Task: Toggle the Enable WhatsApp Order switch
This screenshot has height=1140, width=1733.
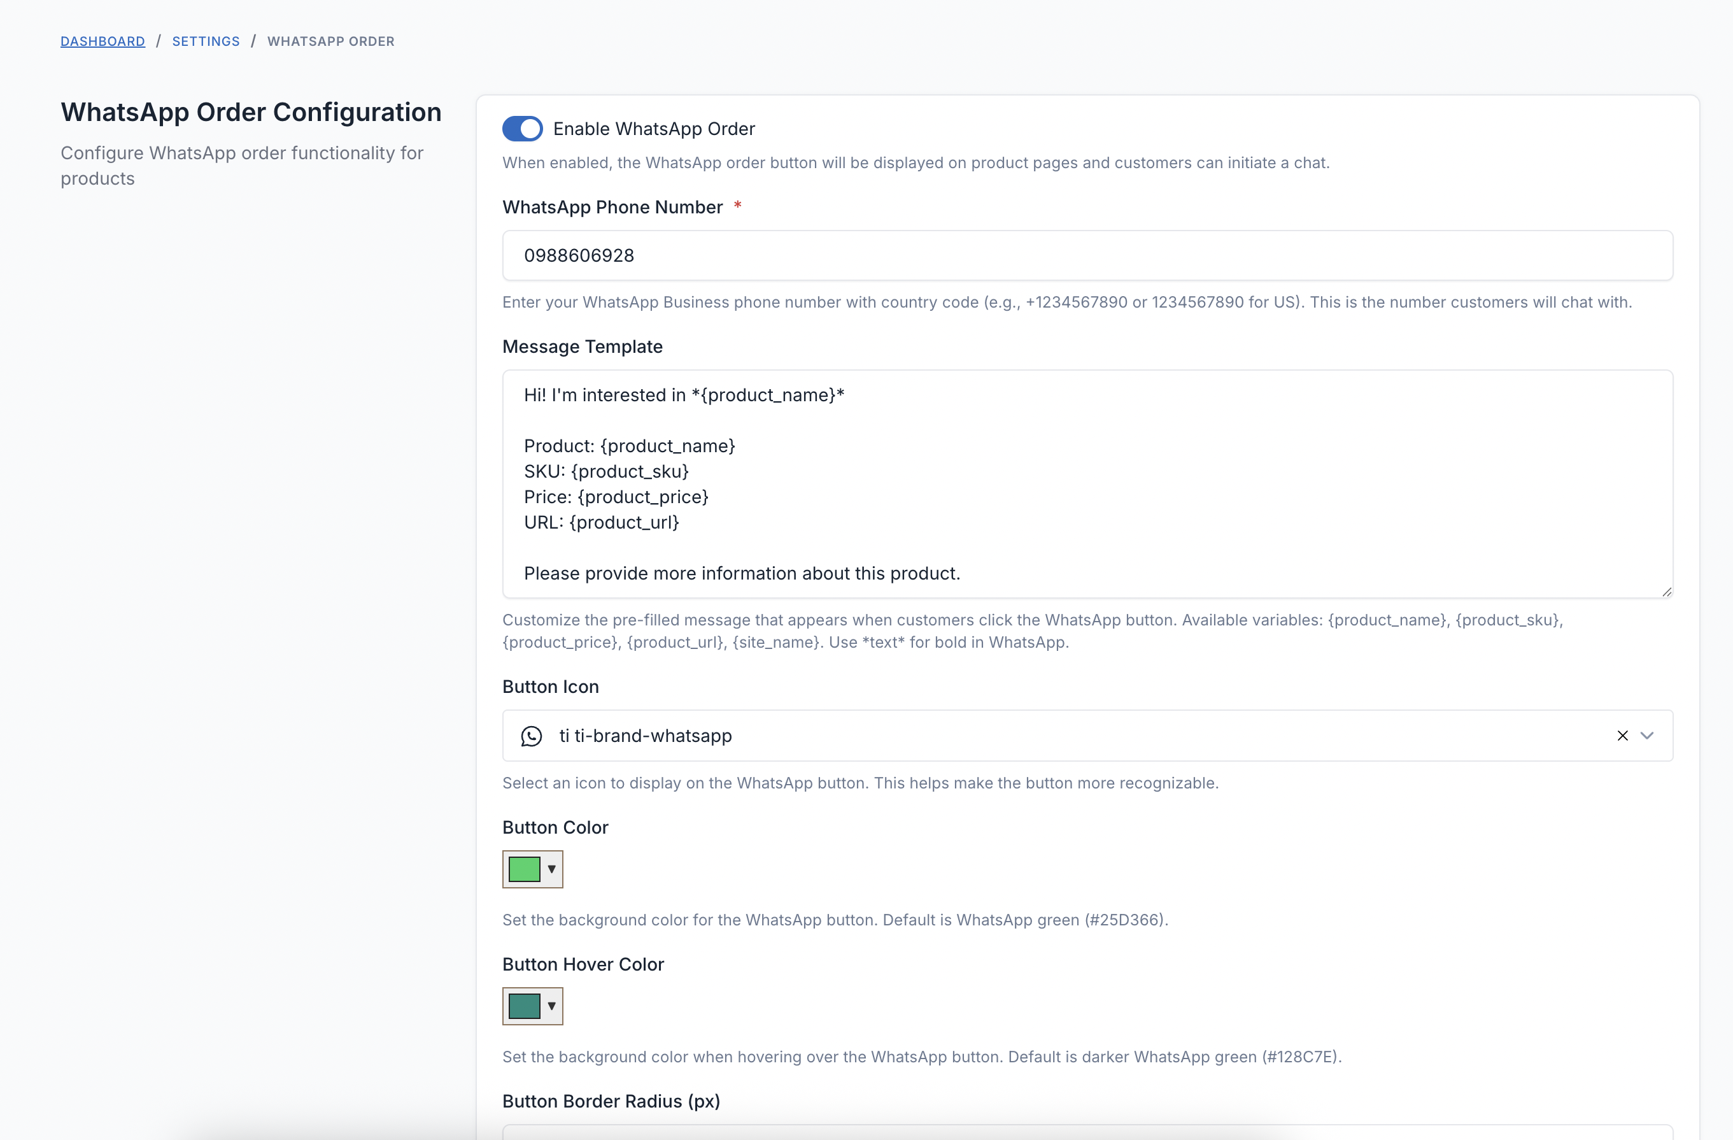Action: 522,129
